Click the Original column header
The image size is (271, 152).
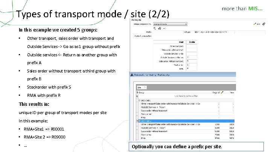coord(216,93)
